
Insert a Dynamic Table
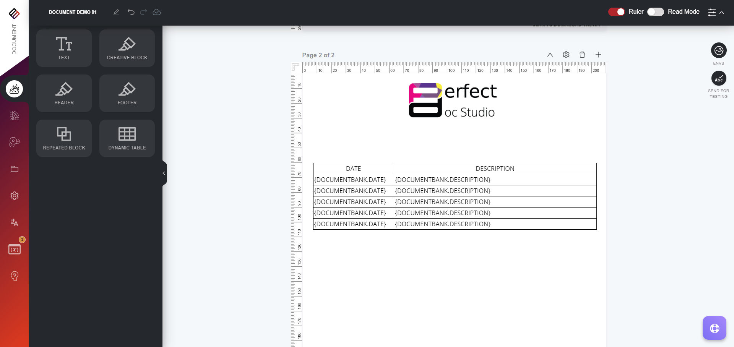pyautogui.click(x=127, y=138)
